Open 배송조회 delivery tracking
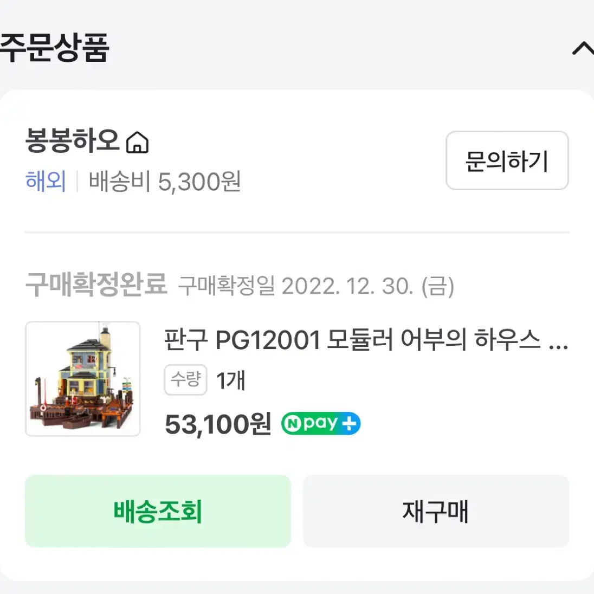The image size is (594, 594). tap(158, 511)
